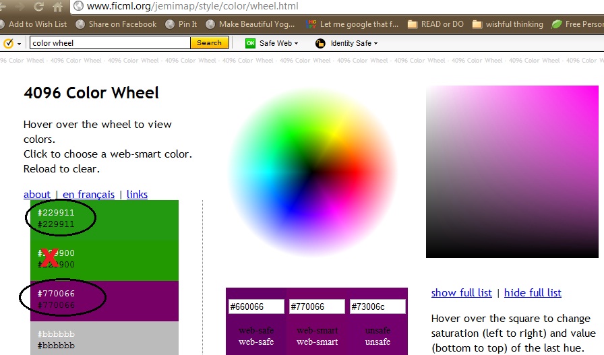Click the web-safe #660066 hex field

[x=256, y=306]
